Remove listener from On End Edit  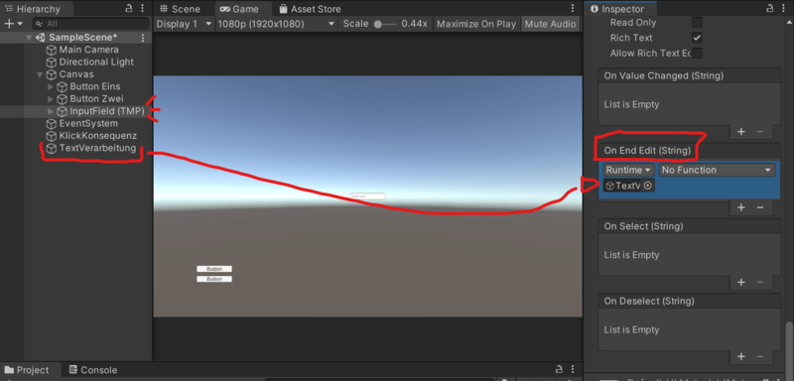pos(760,207)
